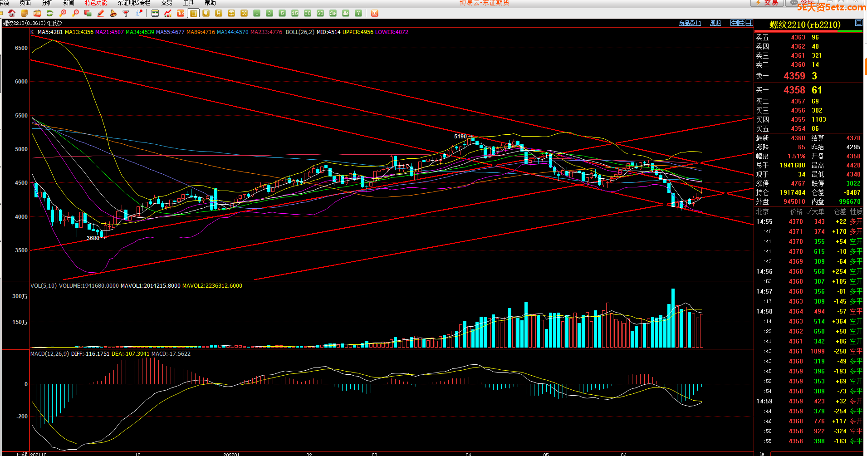
Task: Go to previous contract with left arrow
Action: [734, 23]
